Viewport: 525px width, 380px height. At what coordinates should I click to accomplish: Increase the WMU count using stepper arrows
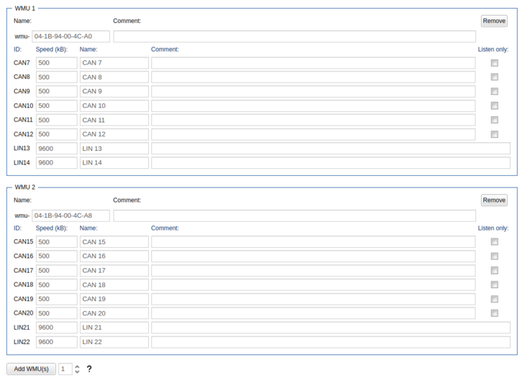tap(78, 366)
